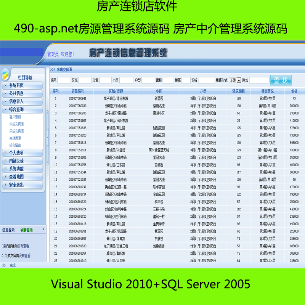Click the 管理员 欢迎您! greeting text
This screenshot has width=305, height=305.
61,54
